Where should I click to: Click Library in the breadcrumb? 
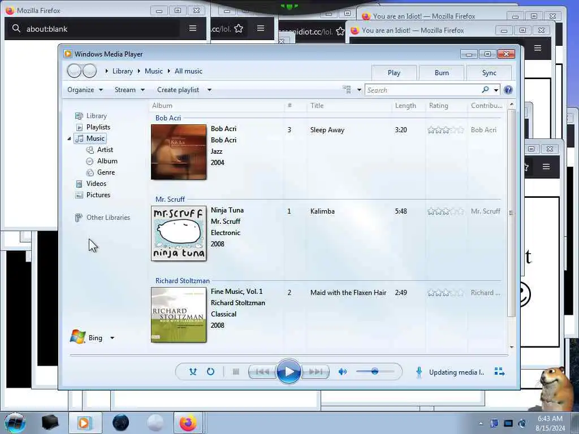[x=123, y=71]
